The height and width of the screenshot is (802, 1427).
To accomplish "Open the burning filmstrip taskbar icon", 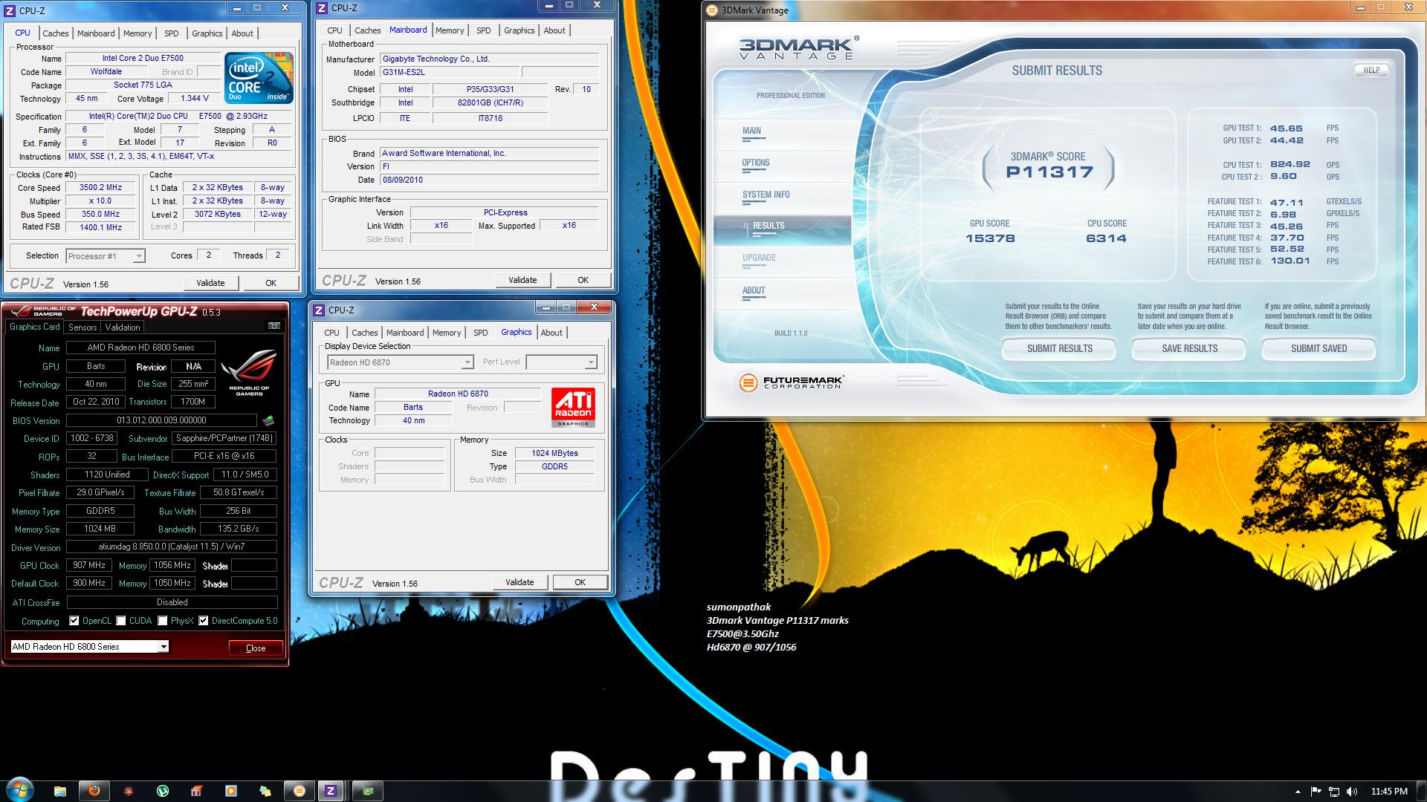I will 197,791.
